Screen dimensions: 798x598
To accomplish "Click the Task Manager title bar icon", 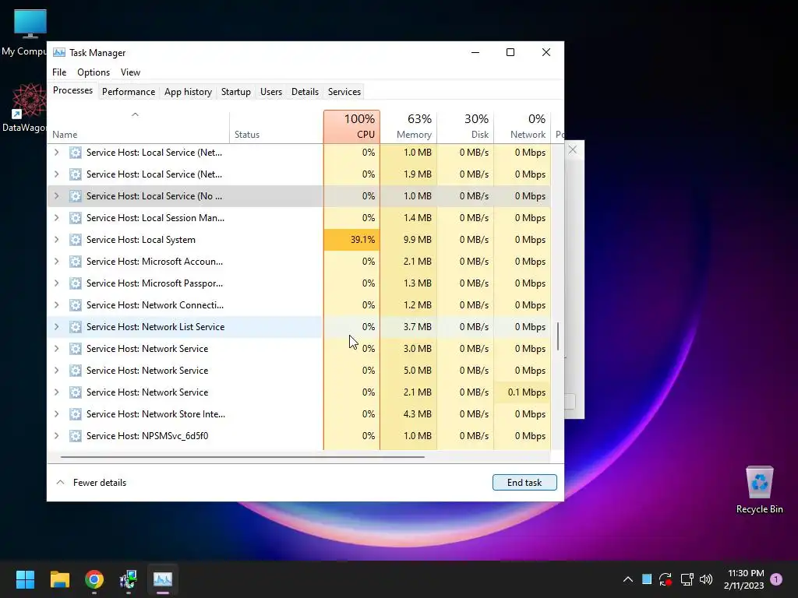I will (x=59, y=52).
